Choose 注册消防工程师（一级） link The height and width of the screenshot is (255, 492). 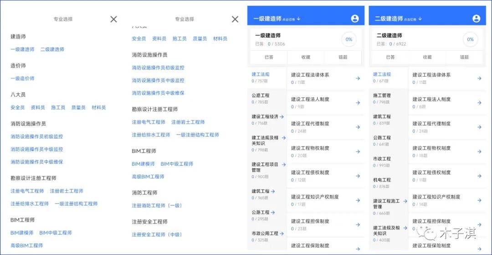point(157,206)
